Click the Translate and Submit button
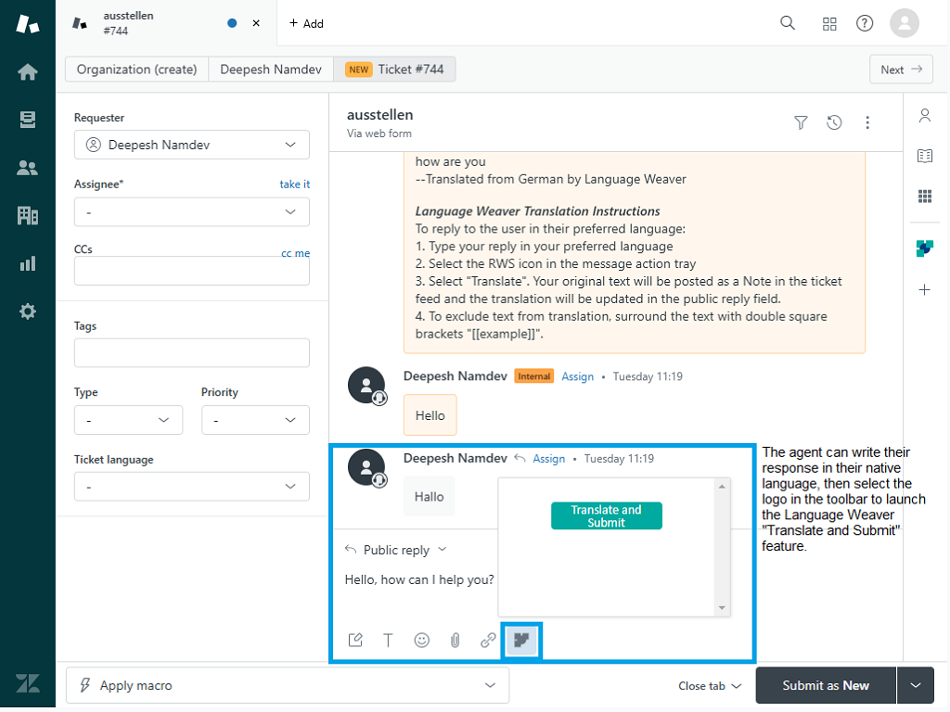The height and width of the screenshot is (712, 950). coord(606,515)
